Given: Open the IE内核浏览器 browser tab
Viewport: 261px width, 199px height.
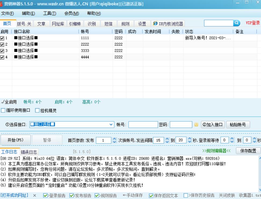Looking at the screenshot, I should (x=168, y=24).
